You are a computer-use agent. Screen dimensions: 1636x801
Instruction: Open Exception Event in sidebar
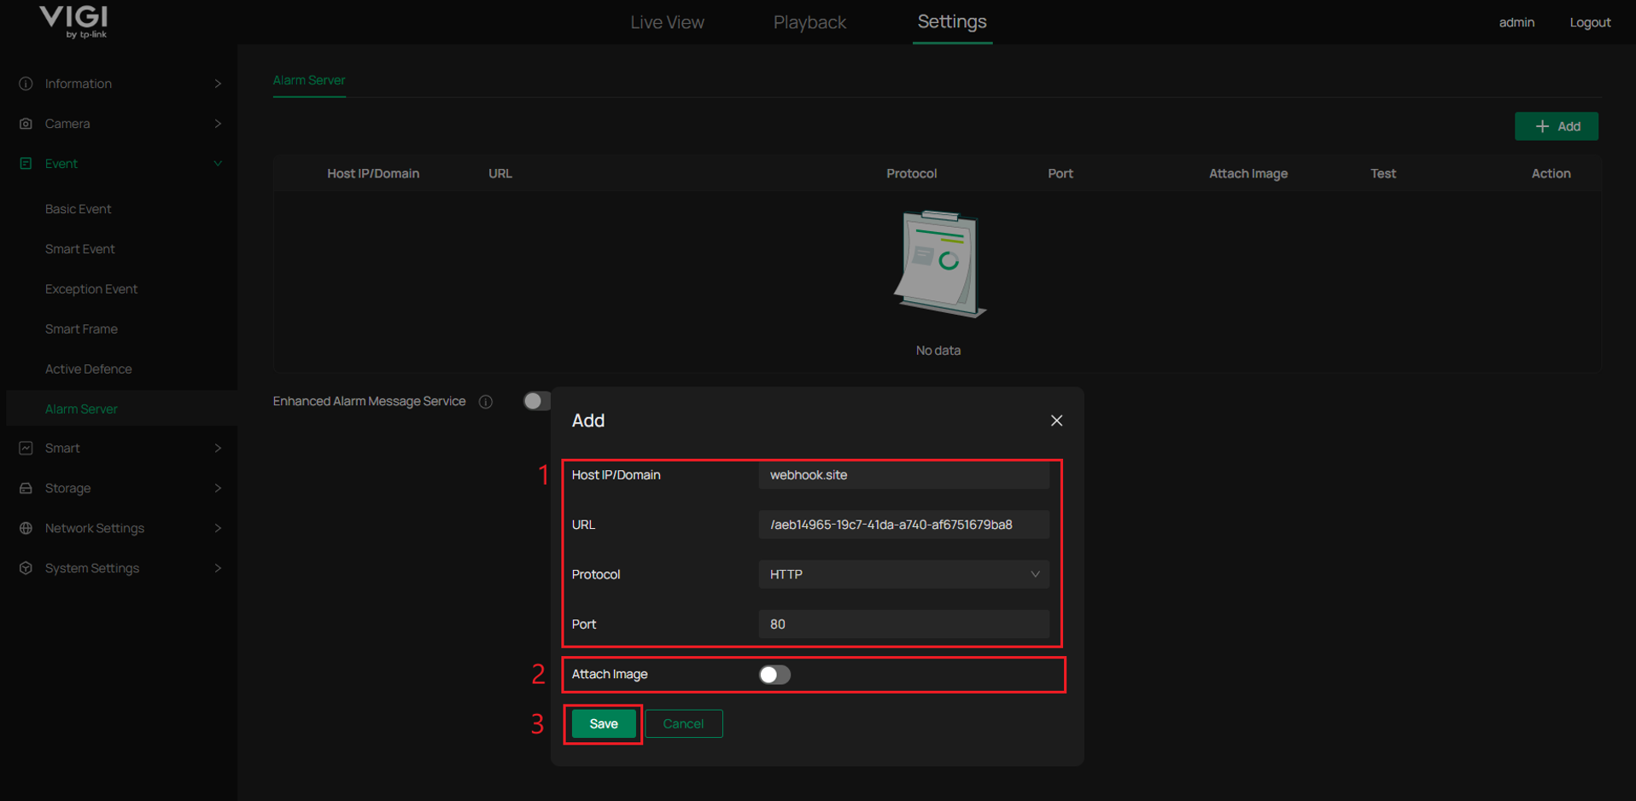[91, 289]
